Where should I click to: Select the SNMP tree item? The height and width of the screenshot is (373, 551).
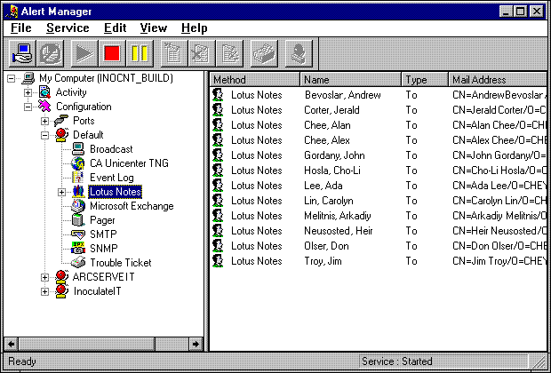pyautogui.click(x=103, y=249)
